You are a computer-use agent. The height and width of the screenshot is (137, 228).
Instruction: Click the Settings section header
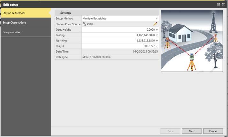click(107, 13)
